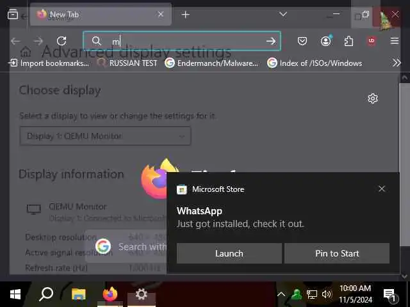Image resolution: width=410 pixels, height=307 pixels.
Task: Show more bookmarks with double chevron
Action: click(397, 63)
